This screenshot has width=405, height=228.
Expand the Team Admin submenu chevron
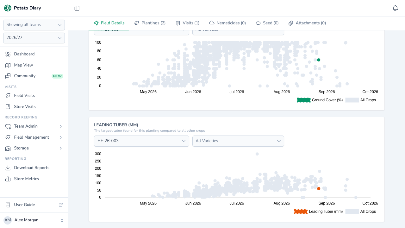(x=61, y=126)
